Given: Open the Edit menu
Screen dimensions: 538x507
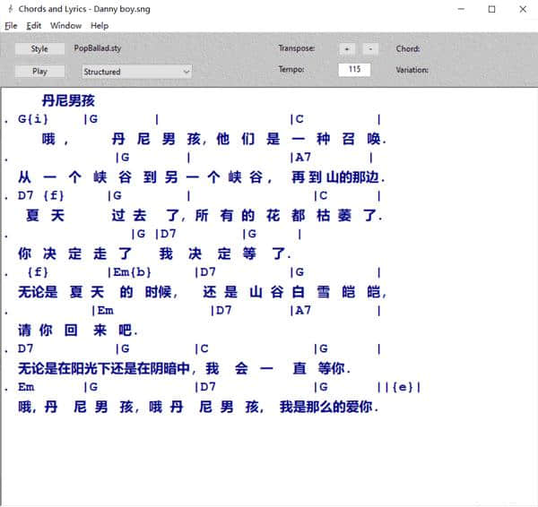Looking at the screenshot, I should (34, 26).
